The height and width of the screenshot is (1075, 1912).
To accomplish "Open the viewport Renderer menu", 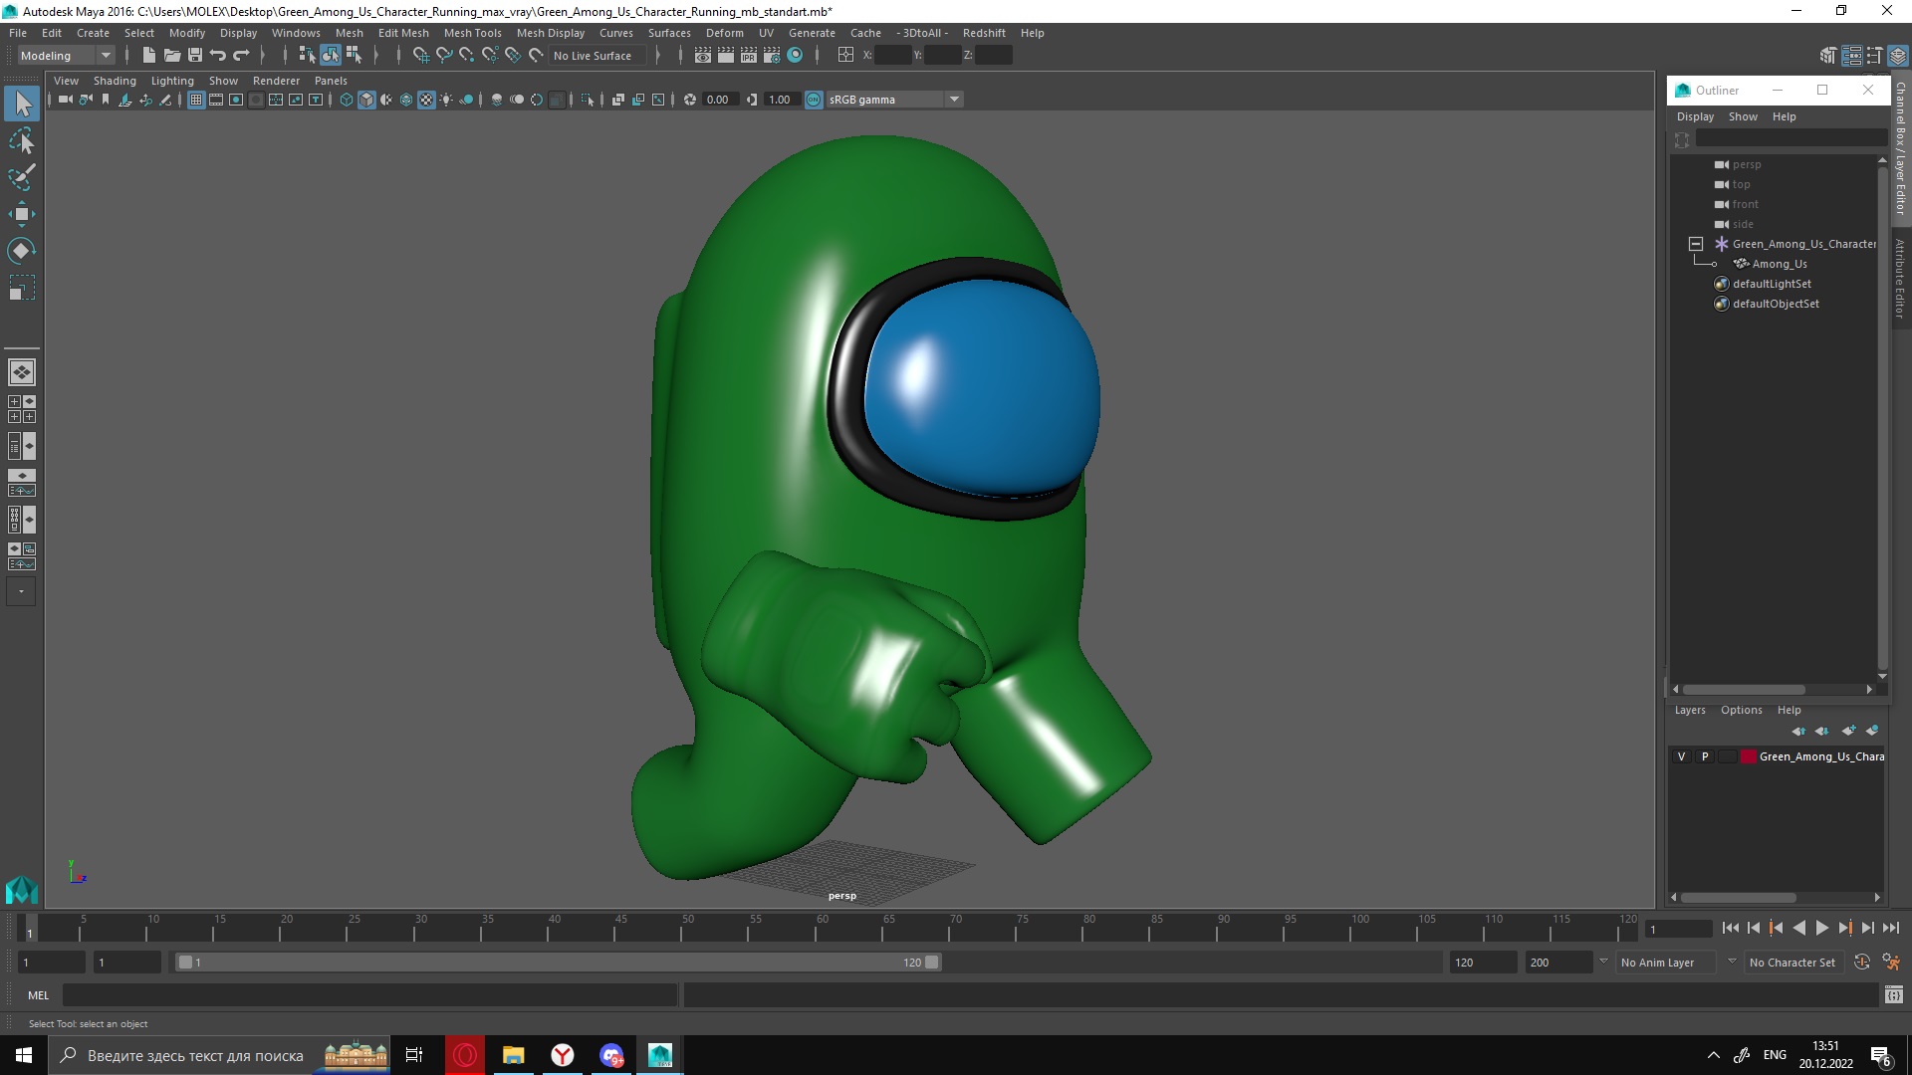I will 276,81.
